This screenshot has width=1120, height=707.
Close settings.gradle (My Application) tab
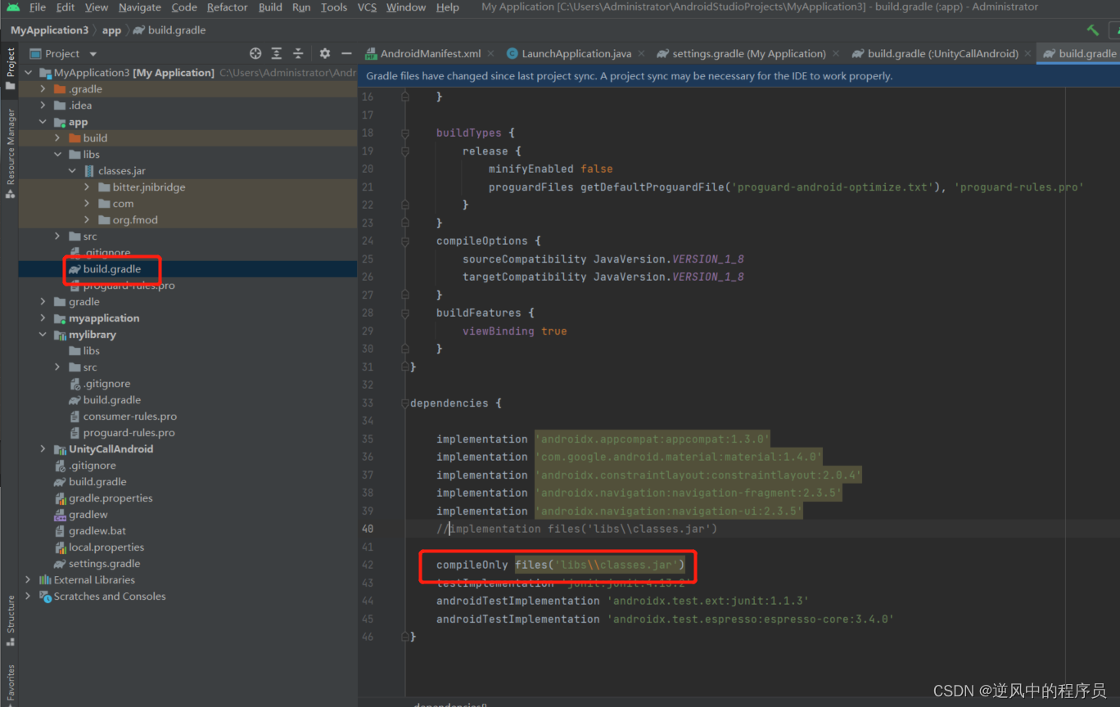tap(837, 54)
